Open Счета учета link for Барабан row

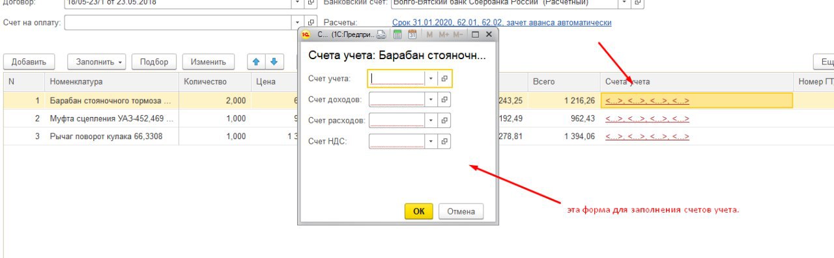[x=647, y=101]
